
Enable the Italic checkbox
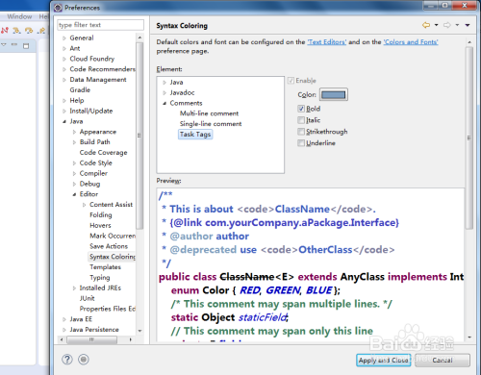(301, 120)
